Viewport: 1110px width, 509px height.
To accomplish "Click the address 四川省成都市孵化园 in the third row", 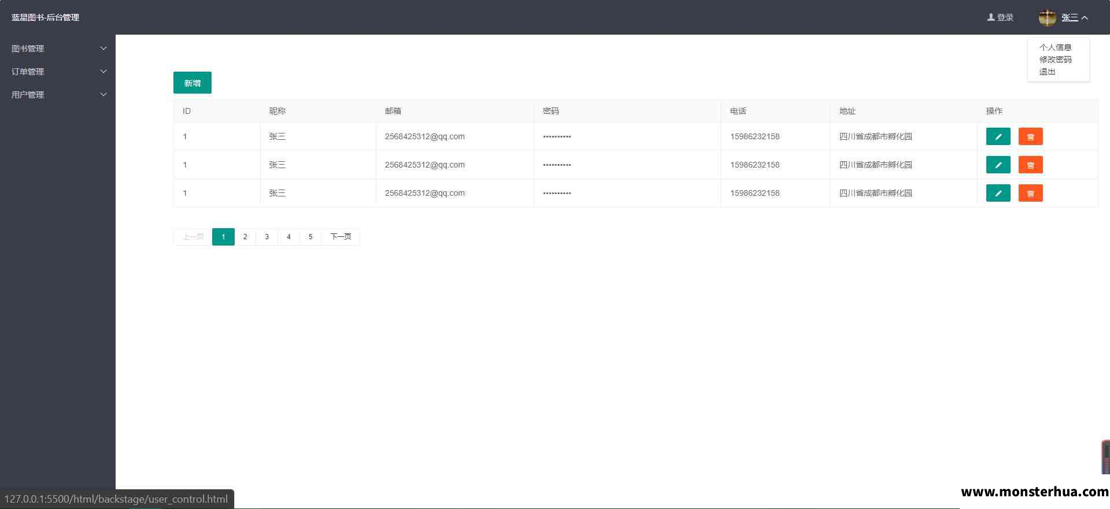I will coord(876,193).
